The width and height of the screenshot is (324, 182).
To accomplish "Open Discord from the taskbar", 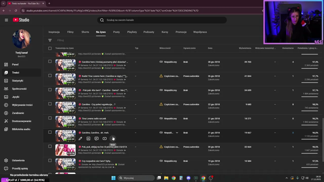I will pos(188,178).
